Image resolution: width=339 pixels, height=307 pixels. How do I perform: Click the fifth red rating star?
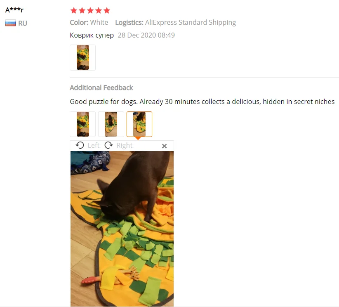coord(106,10)
